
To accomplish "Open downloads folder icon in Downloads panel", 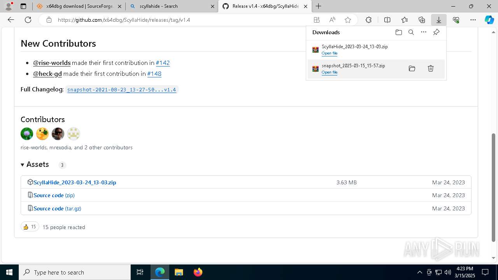I will click(398, 32).
